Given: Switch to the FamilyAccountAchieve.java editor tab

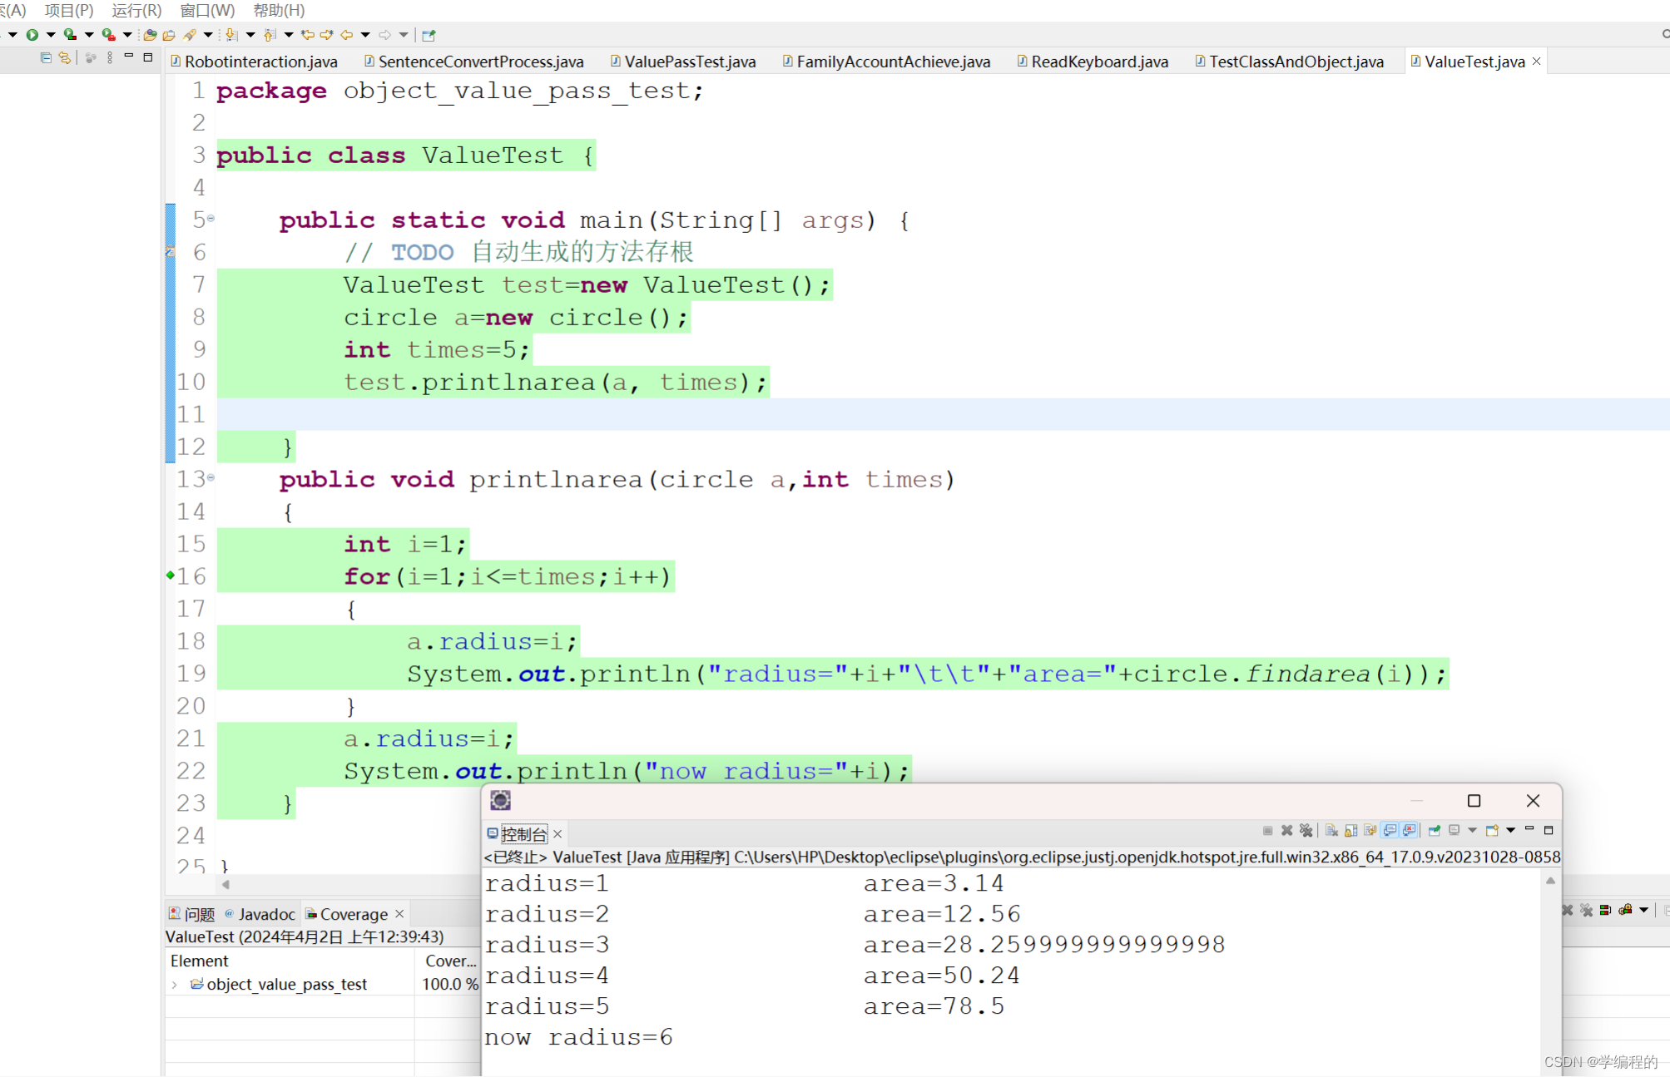Looking at the screenshot, I should click(886, 62).
